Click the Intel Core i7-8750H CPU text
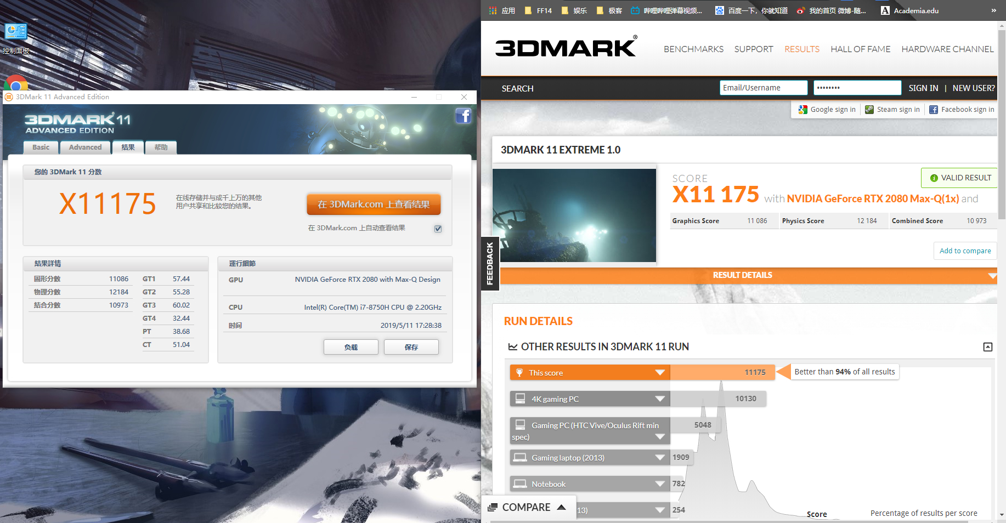This screenshot has height=523, width=1006. click(373, 308)
